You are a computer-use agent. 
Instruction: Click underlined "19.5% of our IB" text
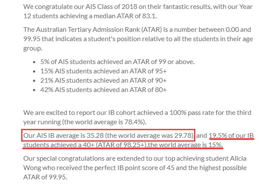coord(231,137)
